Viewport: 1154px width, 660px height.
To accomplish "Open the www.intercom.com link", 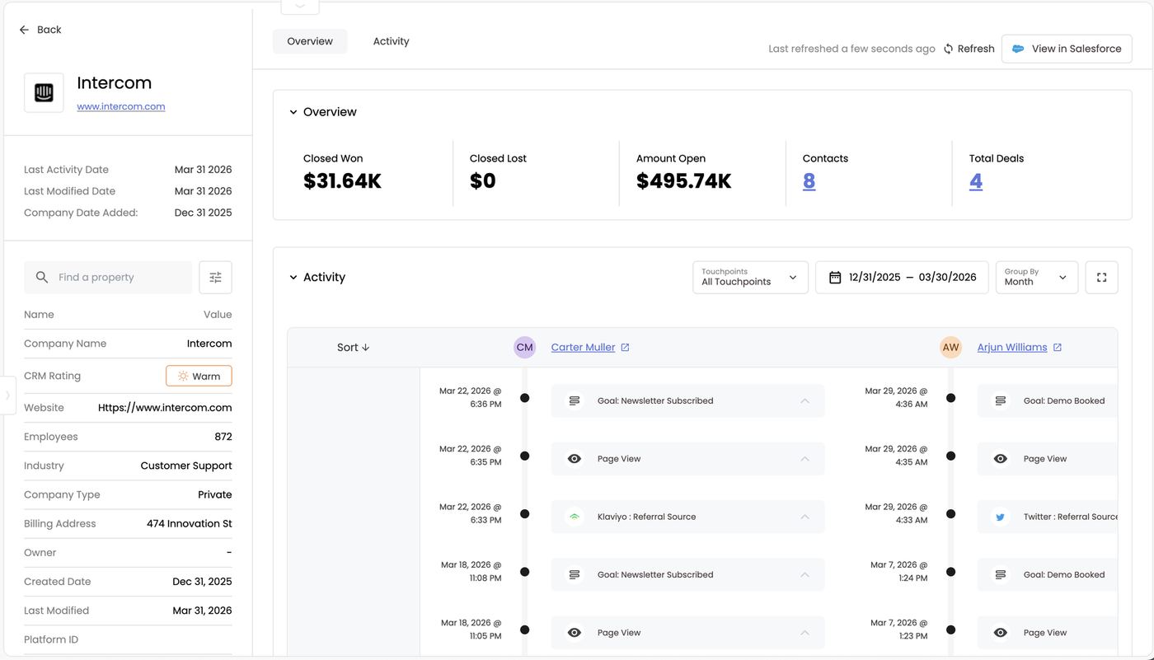I will pos(121,106).
